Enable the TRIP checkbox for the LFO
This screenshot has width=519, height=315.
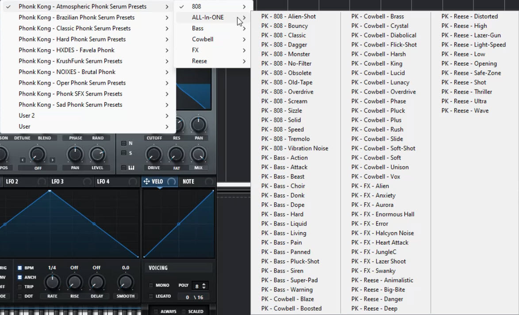click(20, 287)
